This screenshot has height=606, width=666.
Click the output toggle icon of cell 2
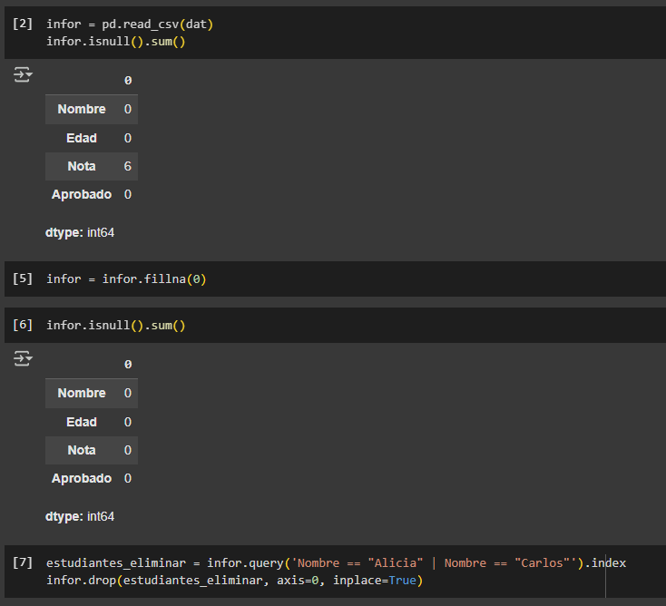point(23,74)
